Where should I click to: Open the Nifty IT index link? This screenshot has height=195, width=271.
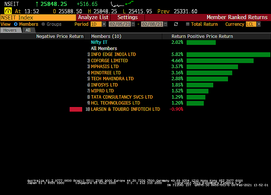[x=99, y=42]
